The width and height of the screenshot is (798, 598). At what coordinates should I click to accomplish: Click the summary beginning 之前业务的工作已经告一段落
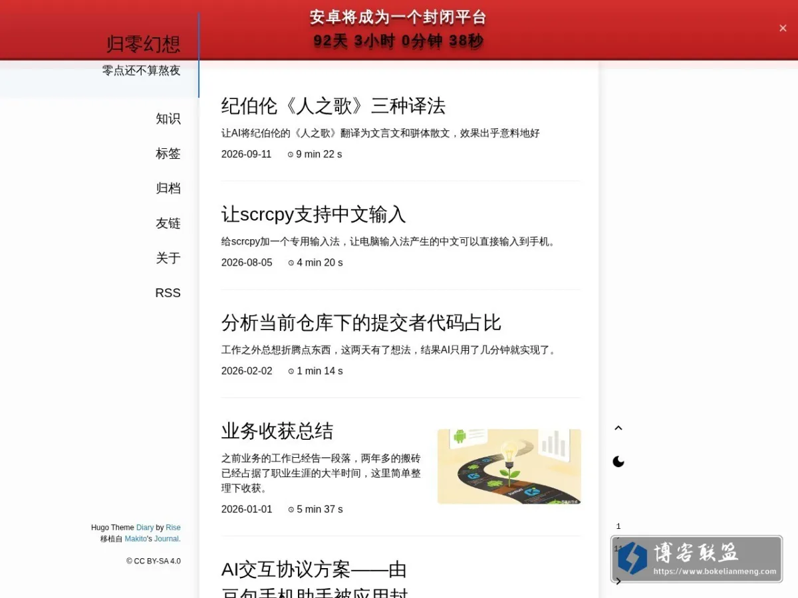coord(321,473)
